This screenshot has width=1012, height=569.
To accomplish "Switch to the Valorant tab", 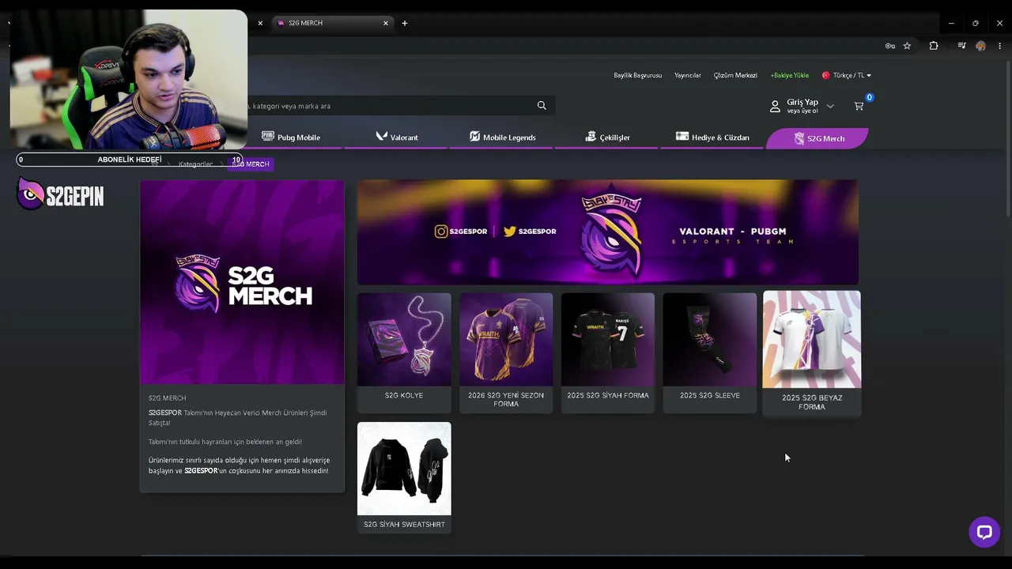I will point(397,138).
